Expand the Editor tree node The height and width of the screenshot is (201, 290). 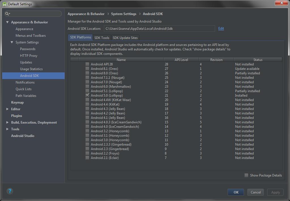(7, 109)
